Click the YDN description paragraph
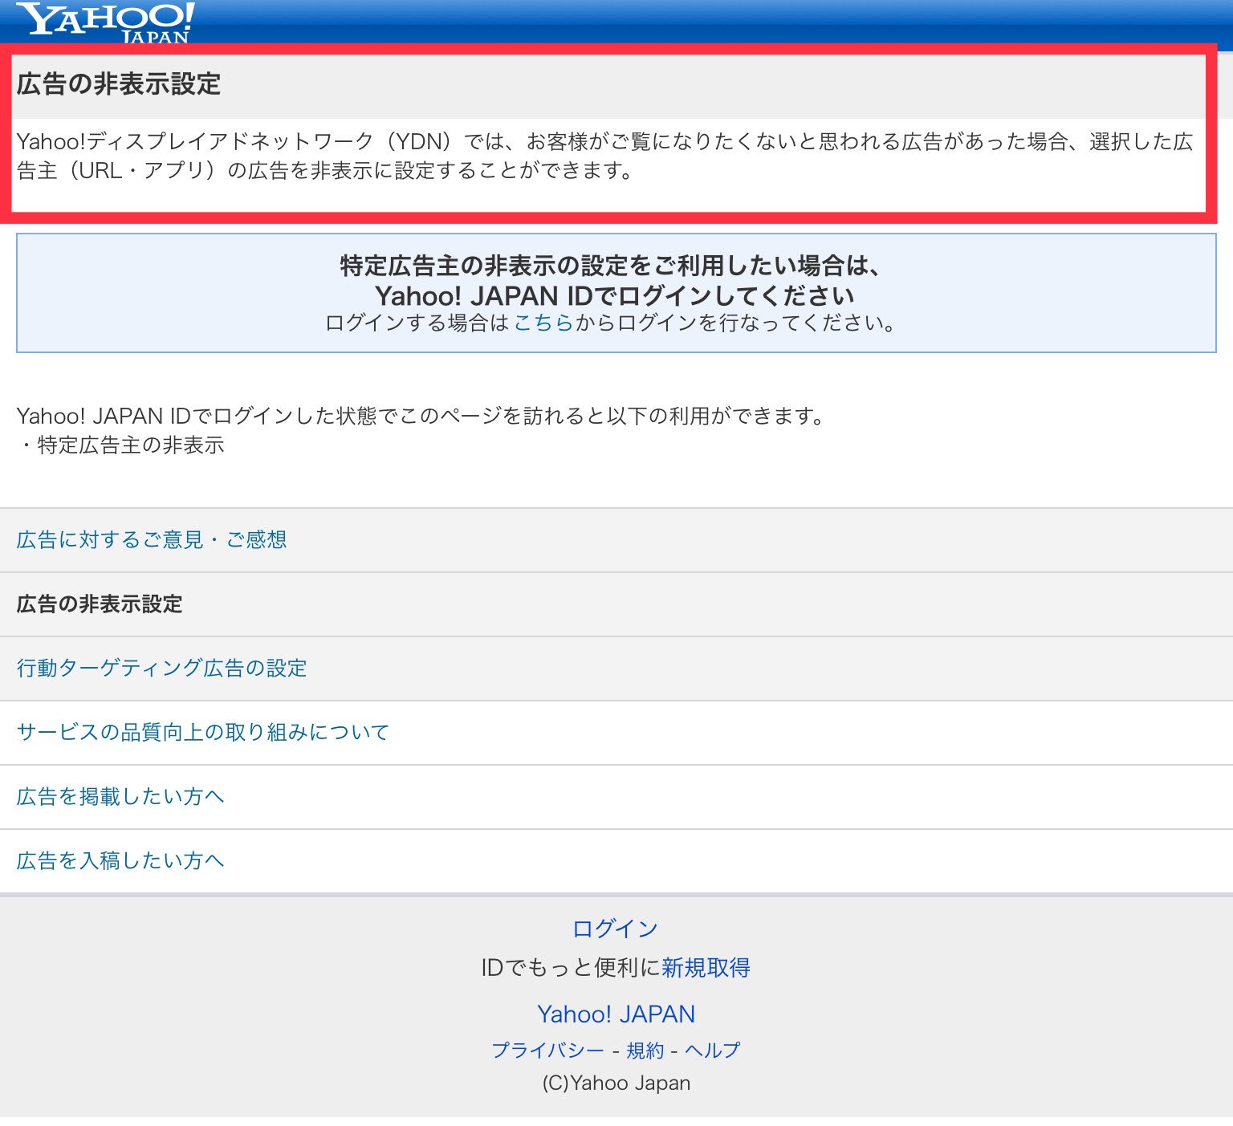1233x1126 pixels. pyautogui.click(x=604, y=156)
